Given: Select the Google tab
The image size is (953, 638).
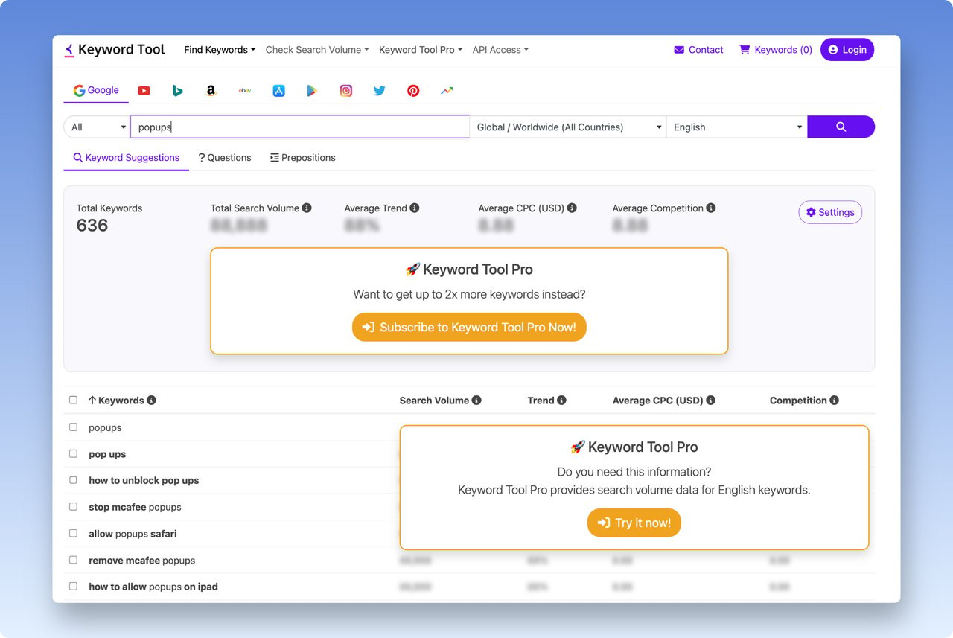Looking at the screenshot, I should tap(96, 90).
